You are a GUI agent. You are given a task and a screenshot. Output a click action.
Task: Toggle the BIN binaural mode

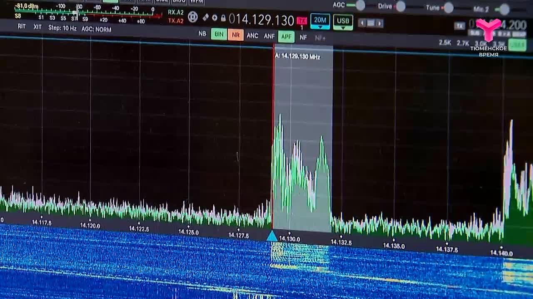pyautogui.click(x=219, y=34)
